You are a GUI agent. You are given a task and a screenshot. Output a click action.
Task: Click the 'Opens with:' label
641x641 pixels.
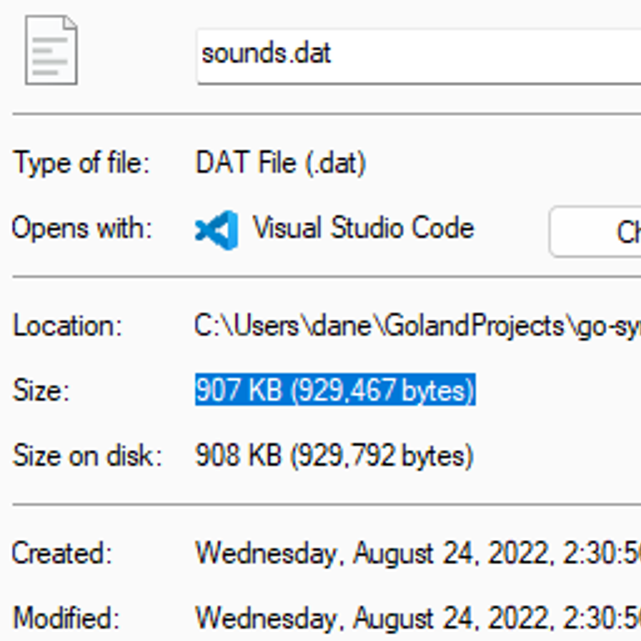point(82,228)
